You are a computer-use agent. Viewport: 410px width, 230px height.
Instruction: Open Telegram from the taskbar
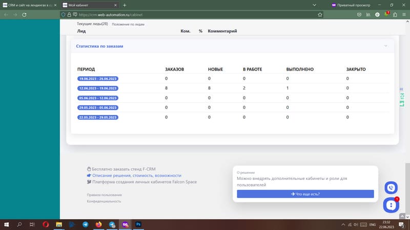coord(85,224)
